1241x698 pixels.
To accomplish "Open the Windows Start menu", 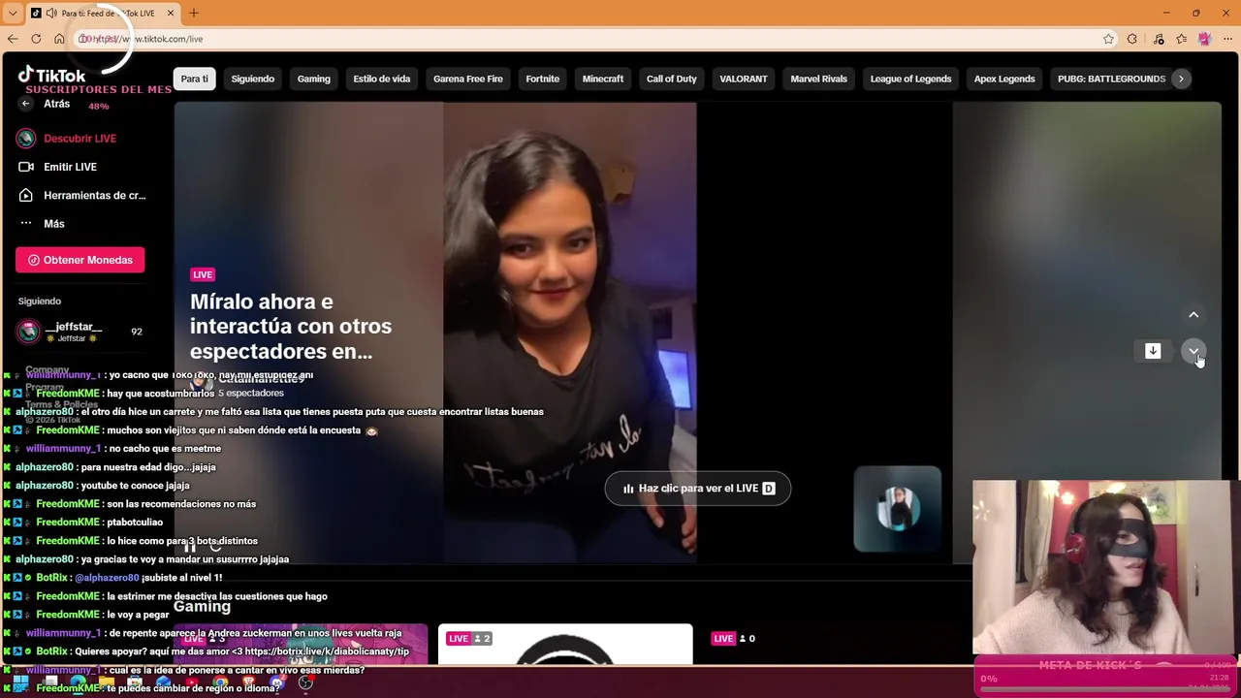I will (19, 683).
